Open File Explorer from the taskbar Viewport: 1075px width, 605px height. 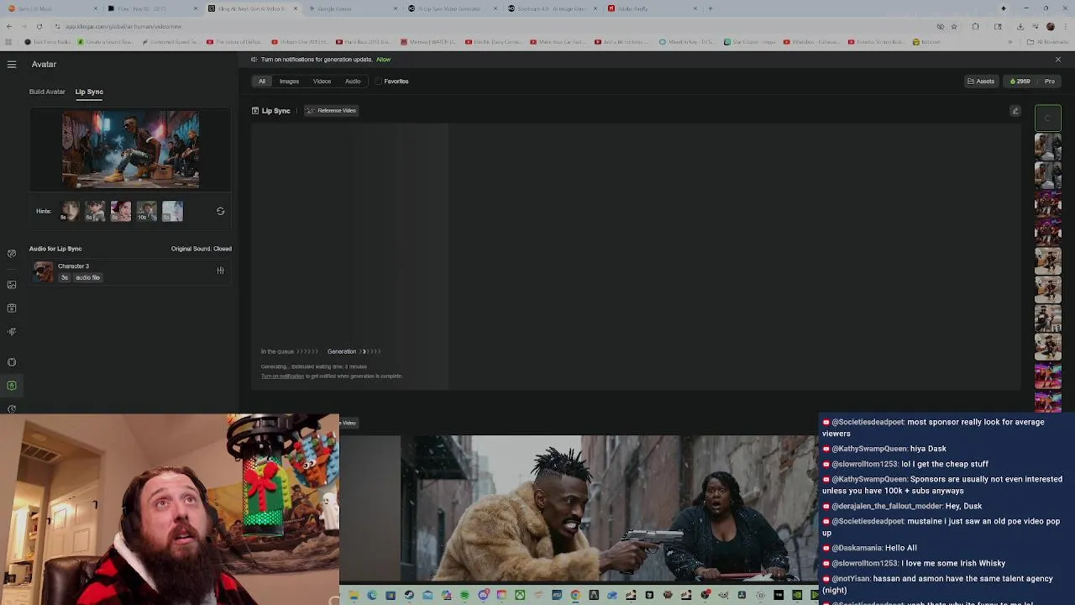354,596
